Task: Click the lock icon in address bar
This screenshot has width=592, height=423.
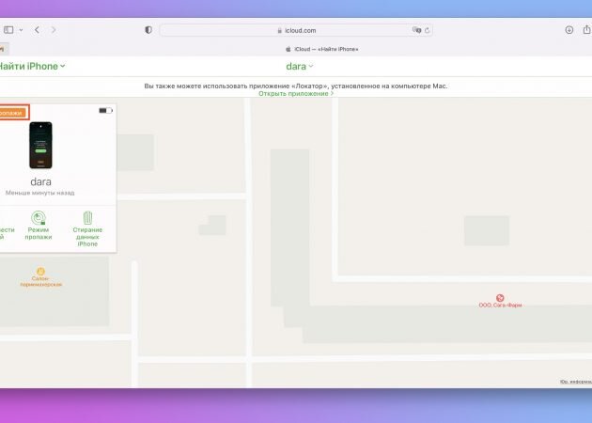Action: (x=280, y=31)
